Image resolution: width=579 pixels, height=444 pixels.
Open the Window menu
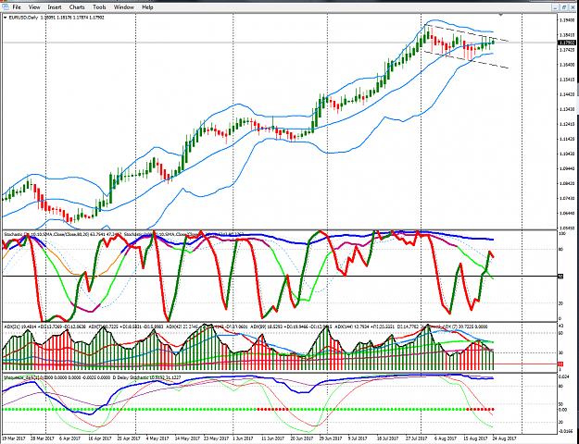point(124,7)
